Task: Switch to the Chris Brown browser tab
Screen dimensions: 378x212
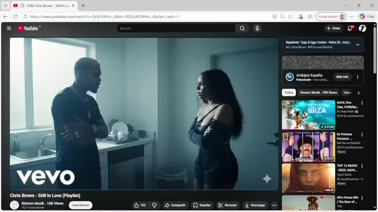Action: click(x=44, y=6)
